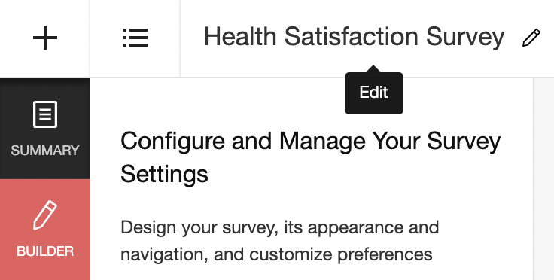Click the black Edit tooltip bubble
The height and width of the screenshot is (280, 554).
tap(374, 93)
